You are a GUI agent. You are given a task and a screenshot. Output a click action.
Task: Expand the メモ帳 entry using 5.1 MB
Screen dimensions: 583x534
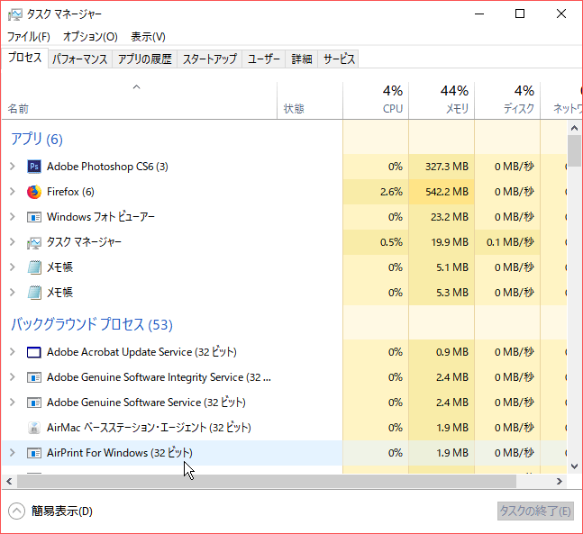(x=13, y=267)
